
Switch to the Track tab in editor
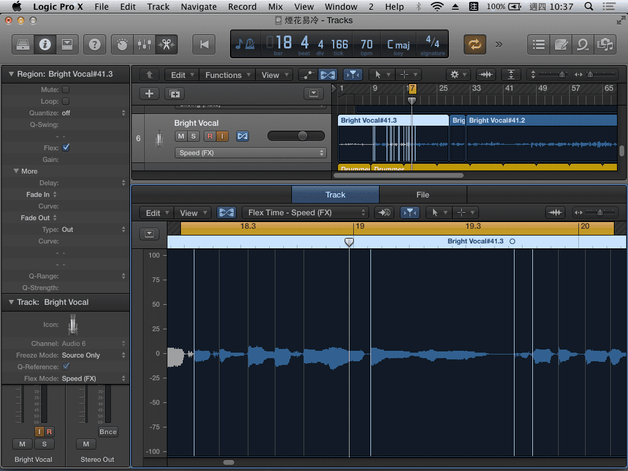[x=335, y=194]
